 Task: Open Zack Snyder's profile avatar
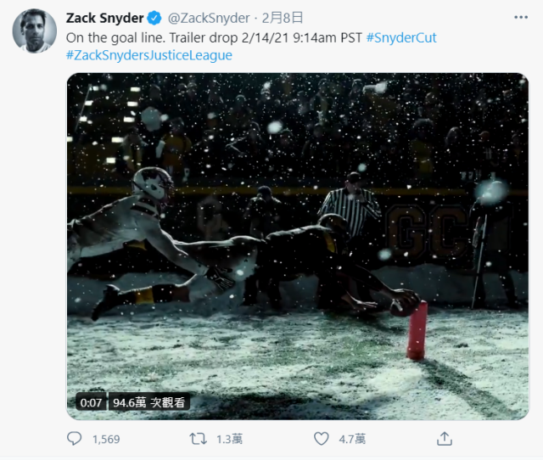[34, 32]
